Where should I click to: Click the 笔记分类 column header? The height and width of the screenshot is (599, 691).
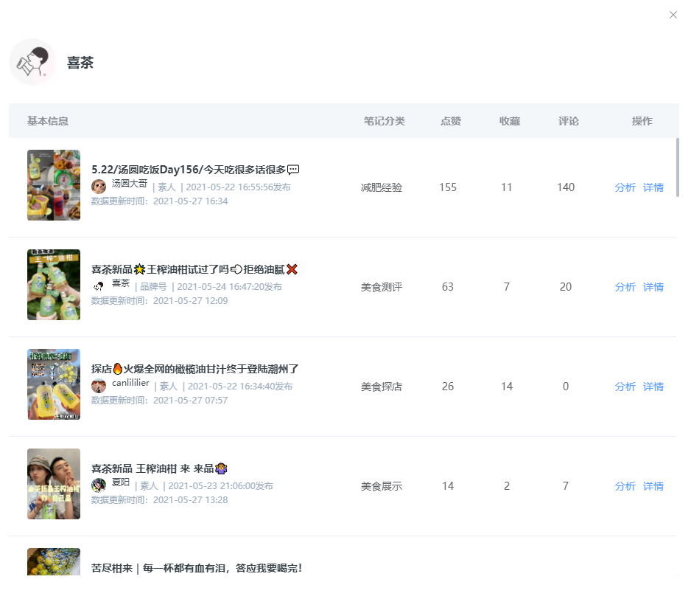click(x=385, y=121)
